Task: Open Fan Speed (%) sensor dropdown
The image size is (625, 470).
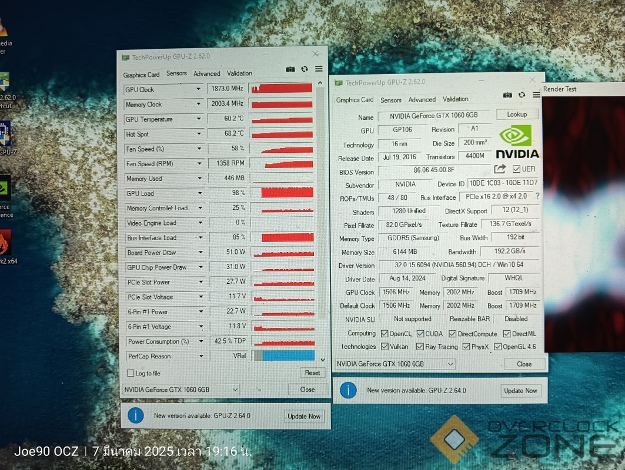Action: pos(199,148)
